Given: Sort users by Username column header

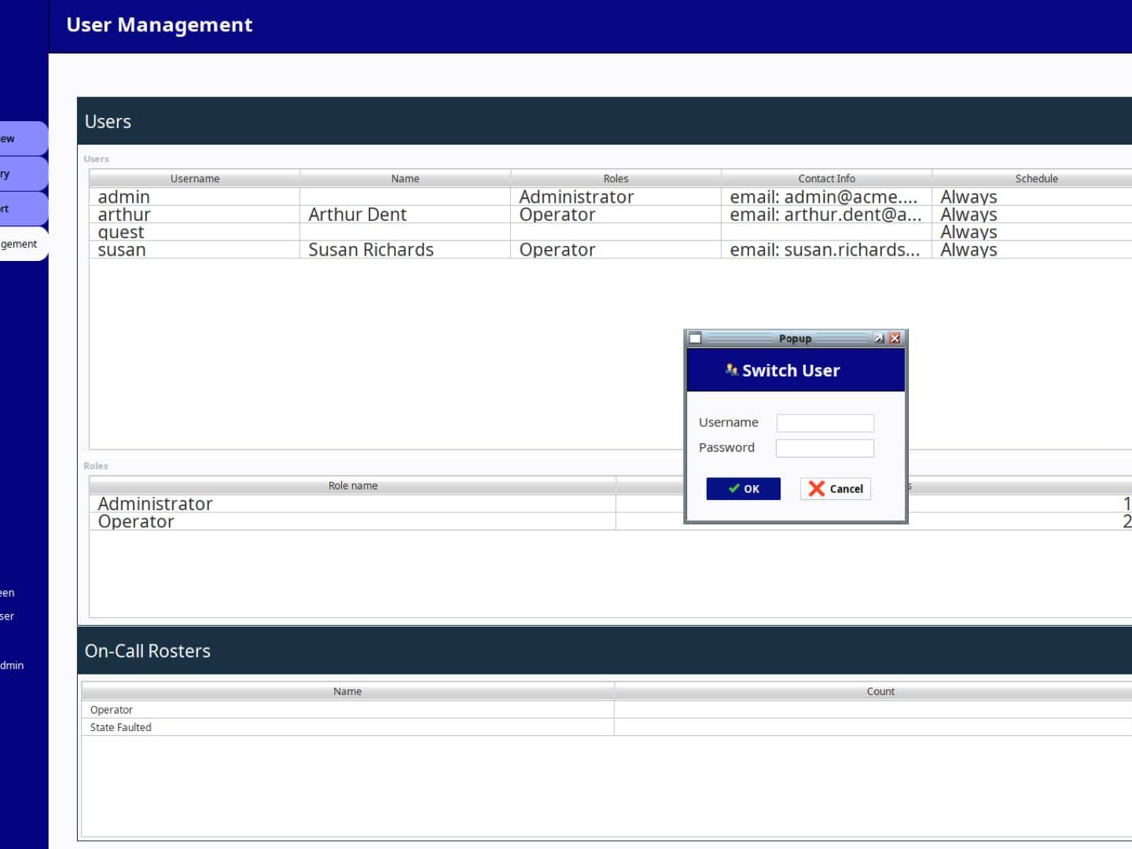Looking at the screenshot, I should click(x=195, y=178).
